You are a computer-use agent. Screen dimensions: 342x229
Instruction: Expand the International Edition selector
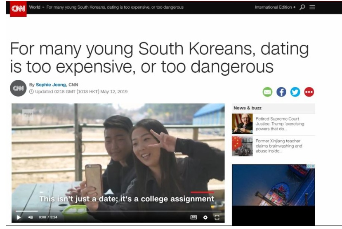coord(275,7)
